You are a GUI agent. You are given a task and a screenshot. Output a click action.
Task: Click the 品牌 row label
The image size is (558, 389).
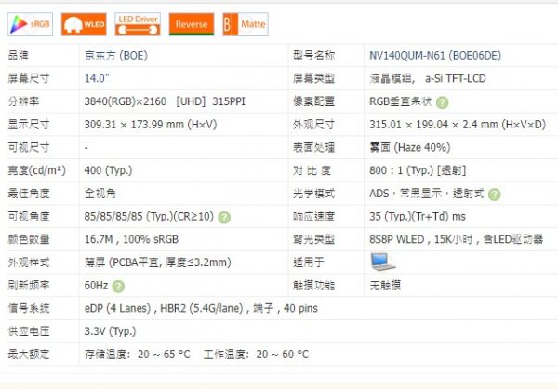(19, 56)
